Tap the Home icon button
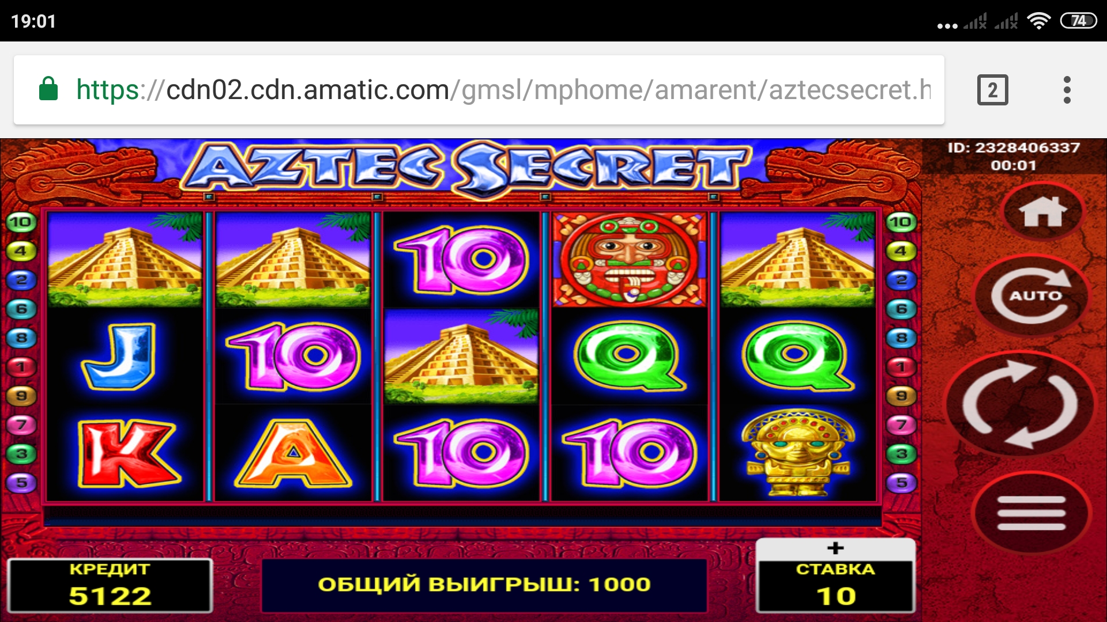 [1043, 211]
